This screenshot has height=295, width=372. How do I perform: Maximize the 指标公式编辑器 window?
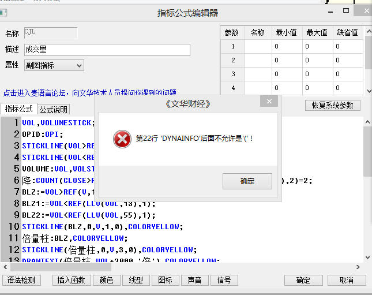coord(346,10)
